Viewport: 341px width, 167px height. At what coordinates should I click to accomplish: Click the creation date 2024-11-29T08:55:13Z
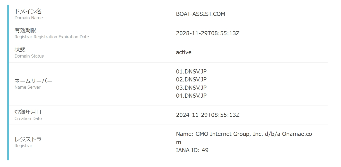tap(207, 115)
